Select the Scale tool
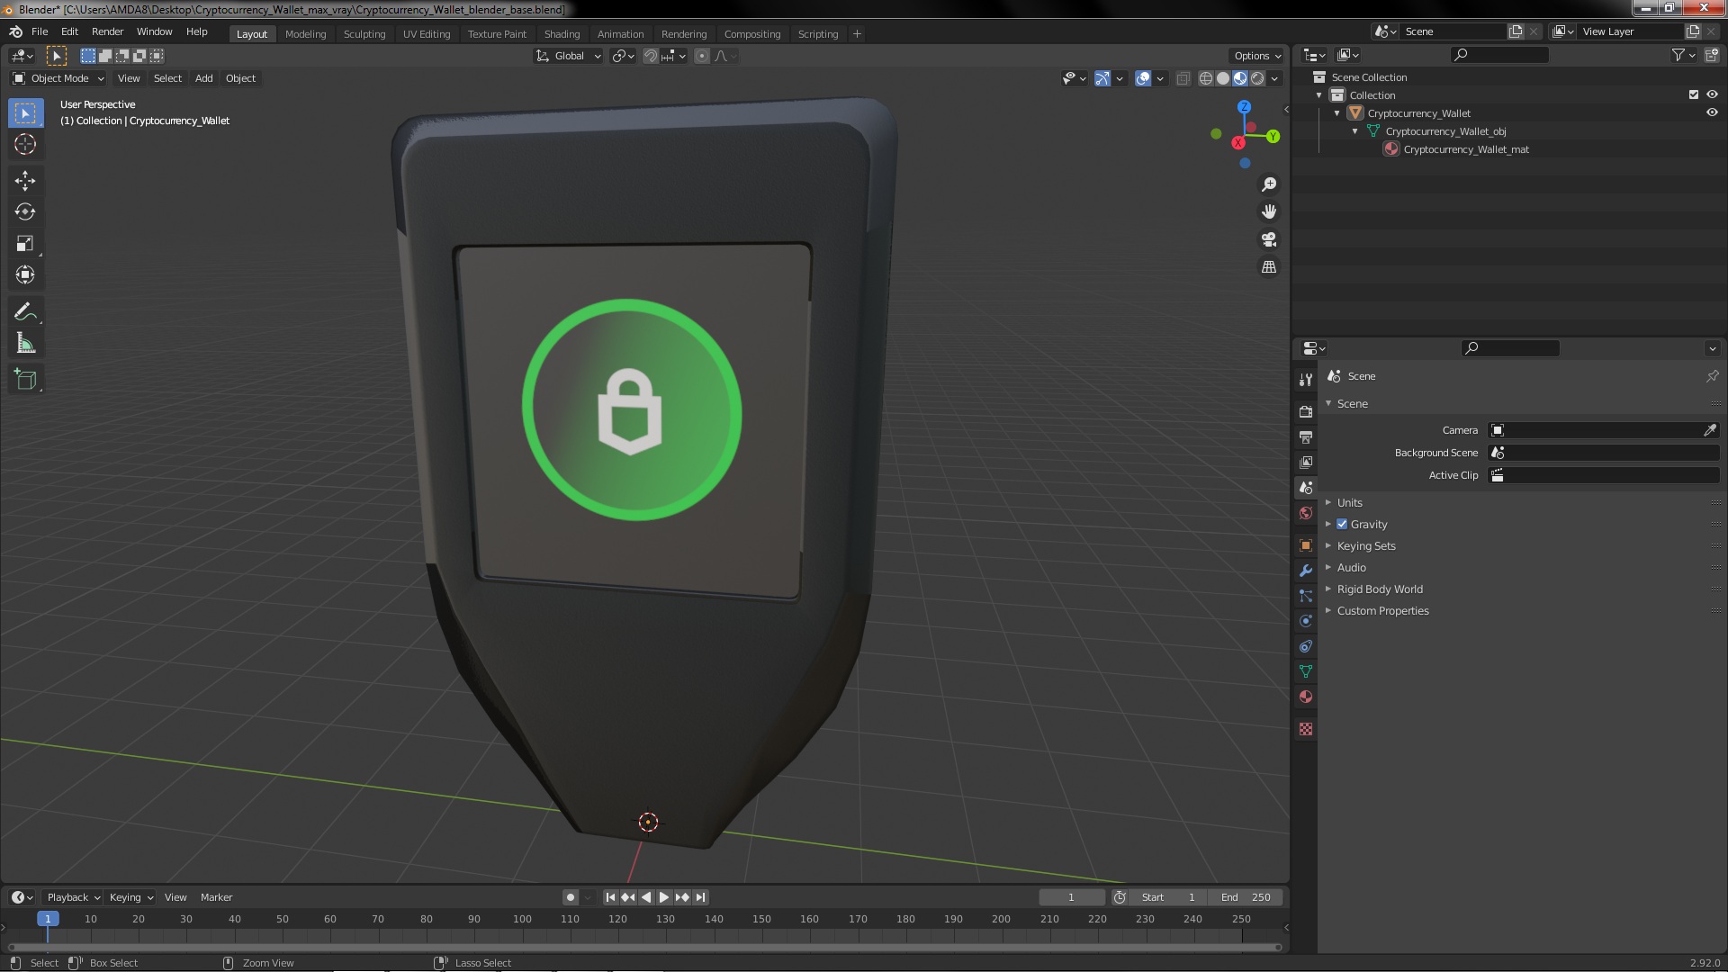The height and width of the screenshot is (972, 1728). tap(25, 244)
